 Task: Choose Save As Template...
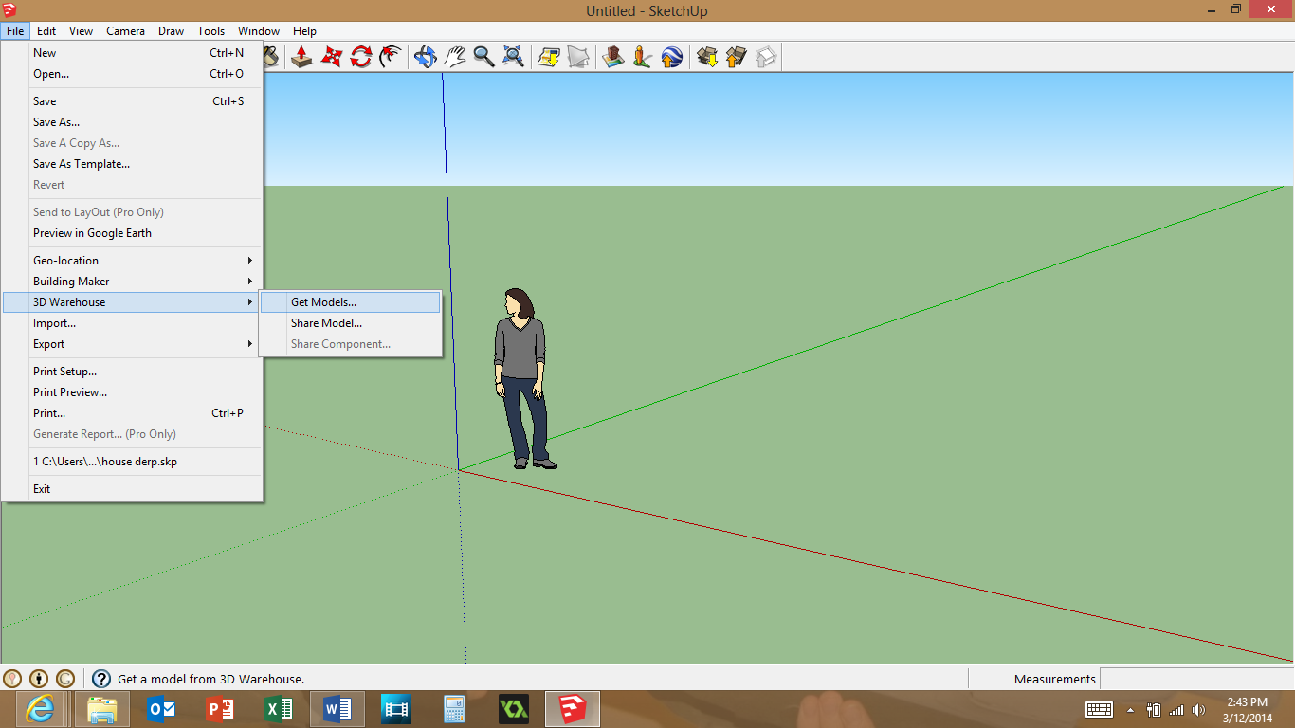tap(132, 164)
